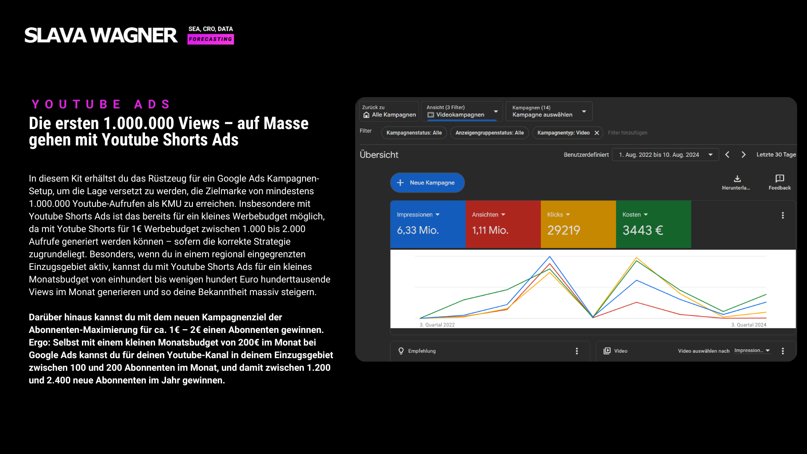Go to previous date period arrow
The width and height of the screenshot is (807, 454).
click(x=727, y=155)
